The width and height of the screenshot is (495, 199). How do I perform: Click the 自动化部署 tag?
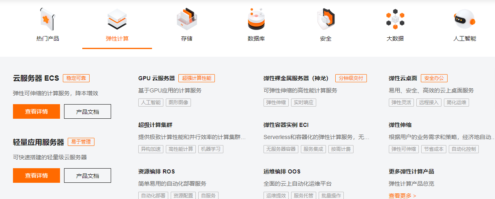coord(153,195)
